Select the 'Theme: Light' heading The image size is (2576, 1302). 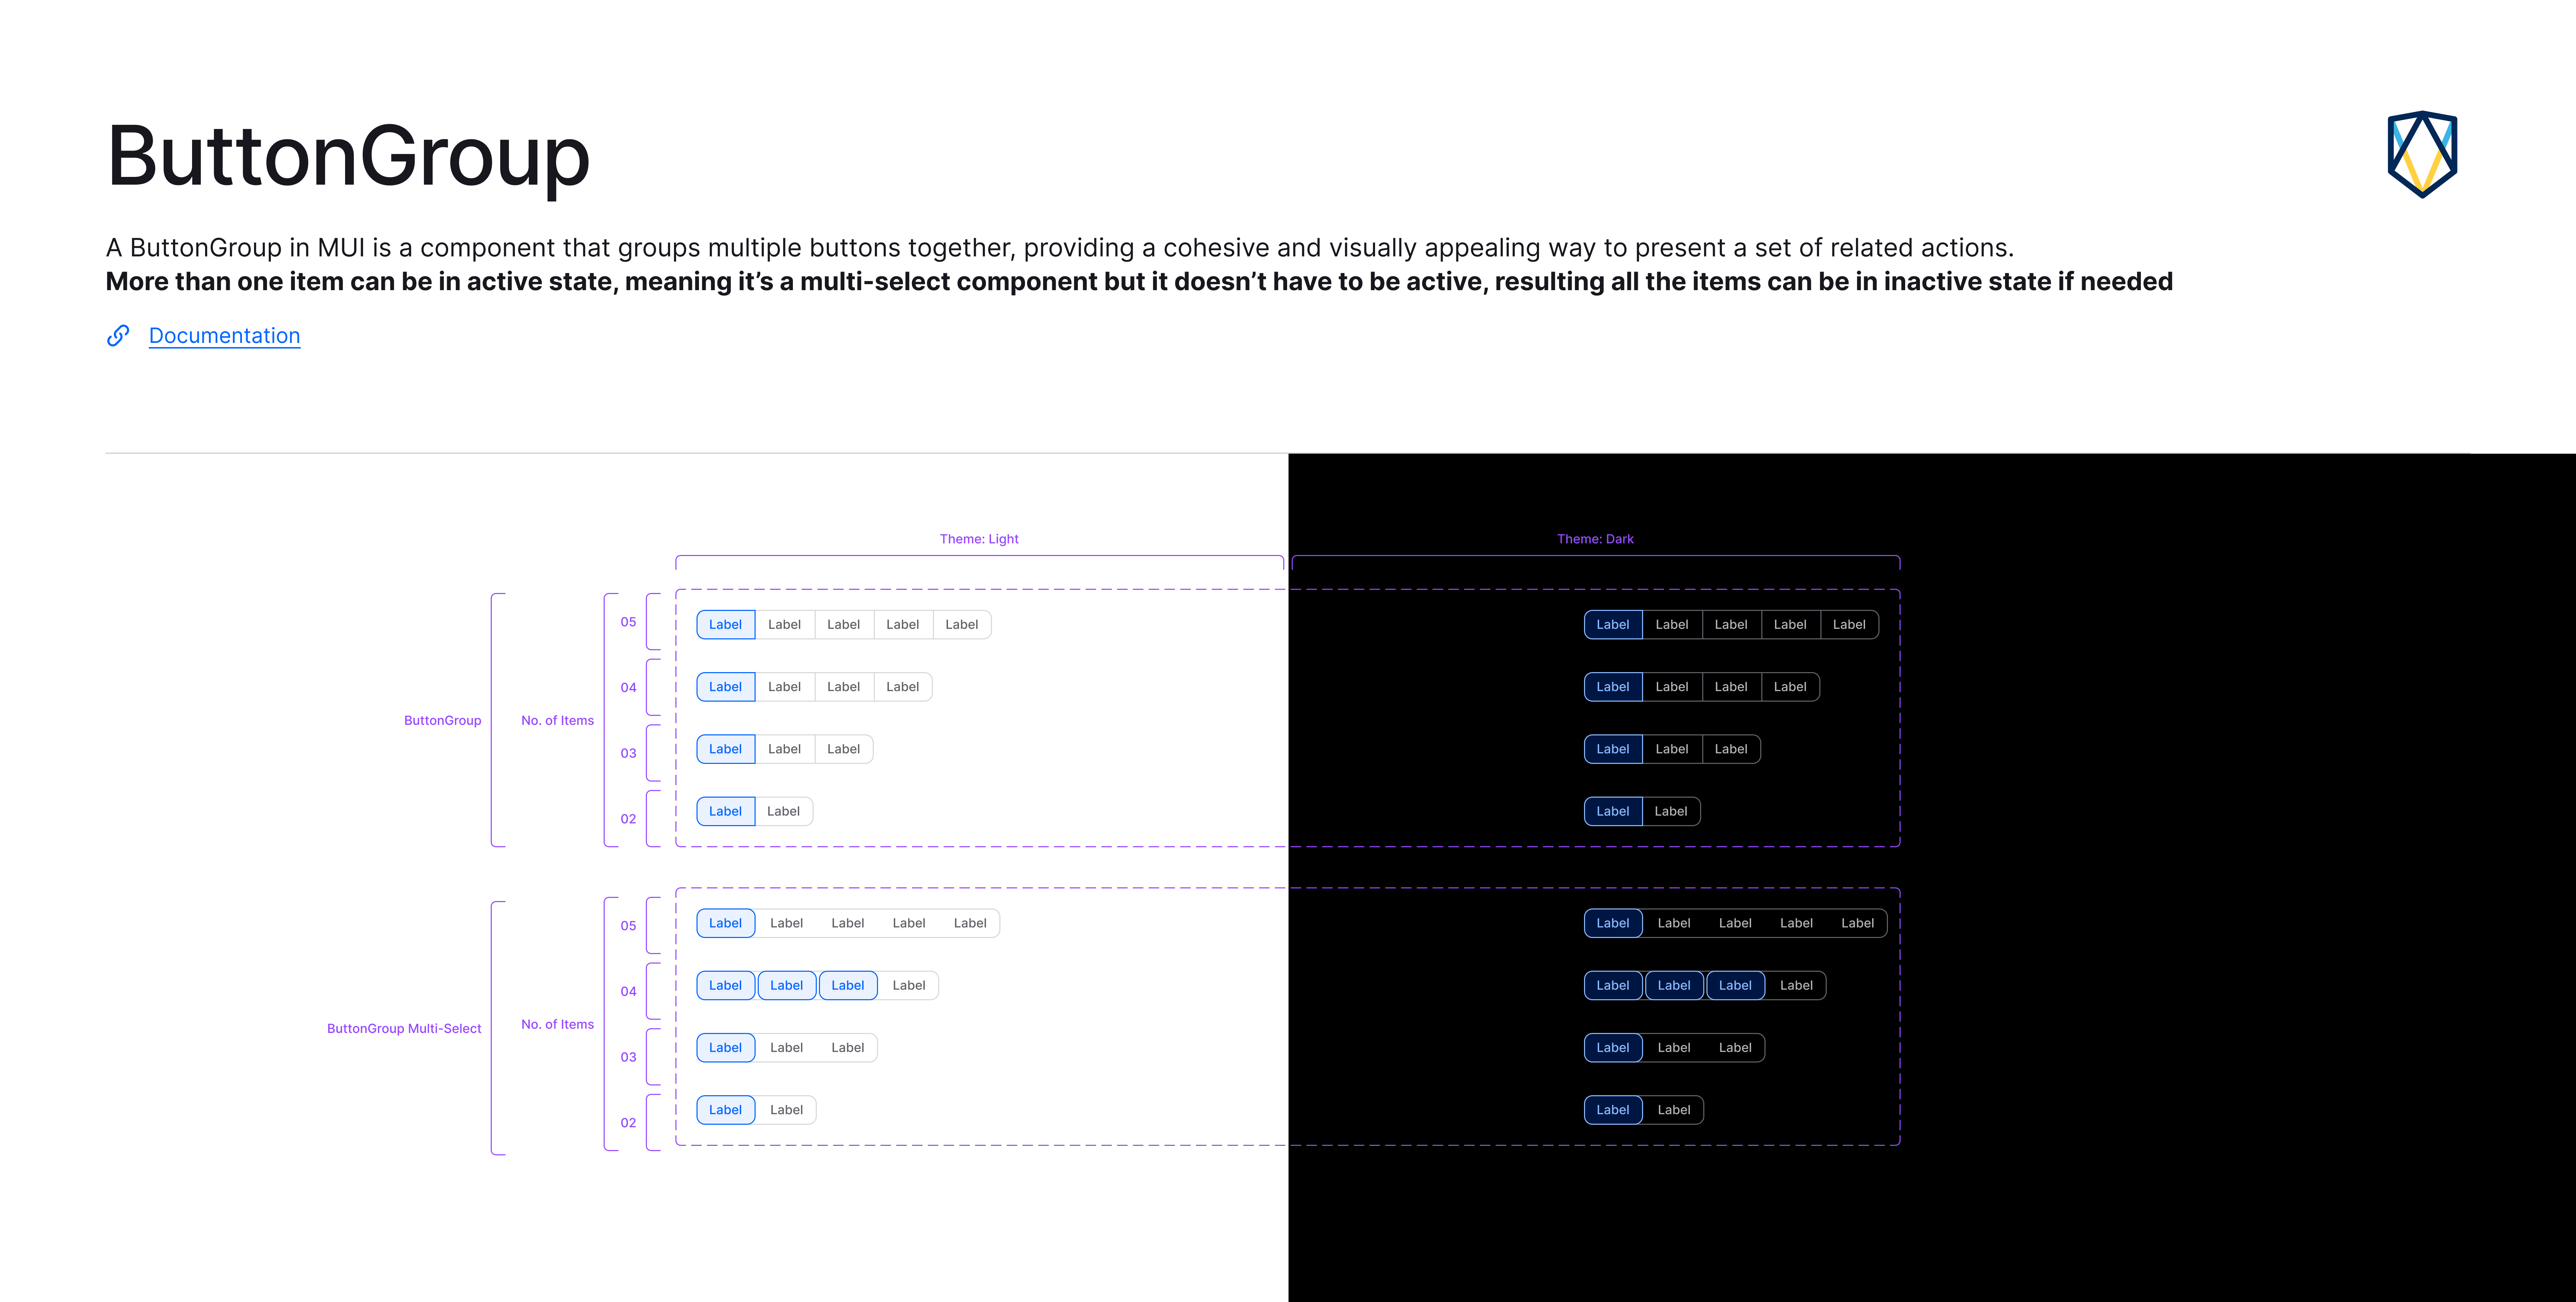pyautogui.click(x=979, y=539)
